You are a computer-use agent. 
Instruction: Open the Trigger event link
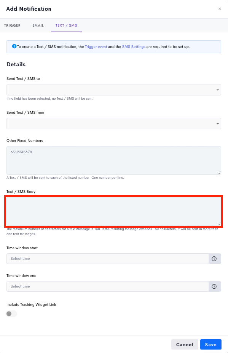[x=96, y=47]
